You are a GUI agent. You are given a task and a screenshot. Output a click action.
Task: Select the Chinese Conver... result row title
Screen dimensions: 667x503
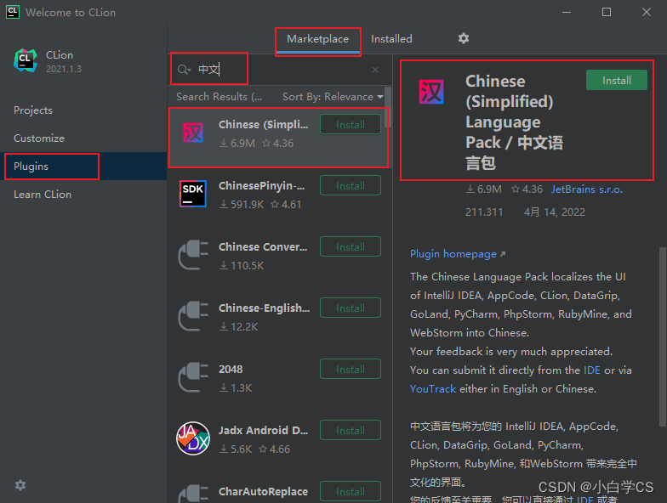[263, 247]
